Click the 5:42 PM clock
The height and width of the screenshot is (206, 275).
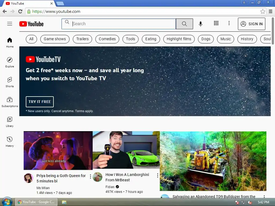tap(263, 202)
